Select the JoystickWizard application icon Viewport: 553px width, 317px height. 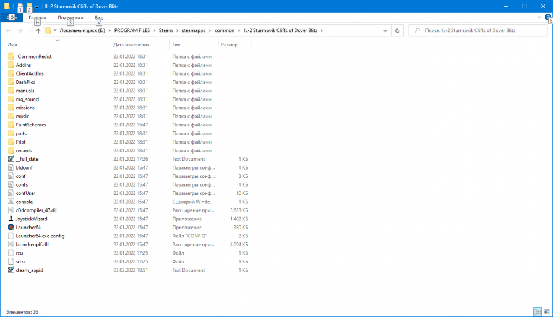(x=11, y=219)
